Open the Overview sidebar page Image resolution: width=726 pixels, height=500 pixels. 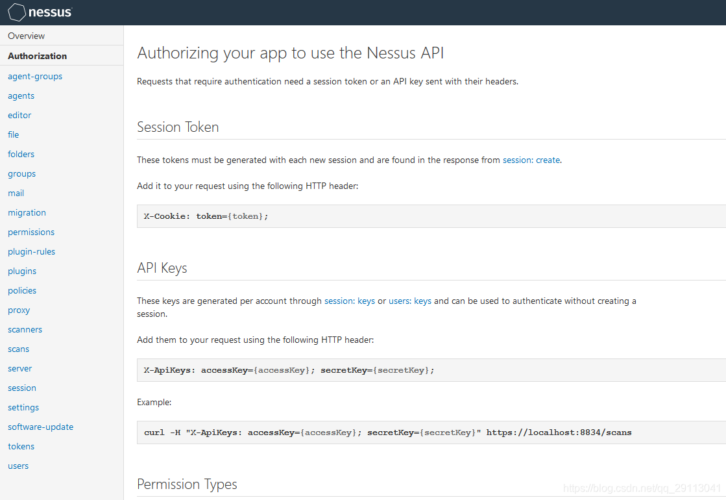coord(27,36)
